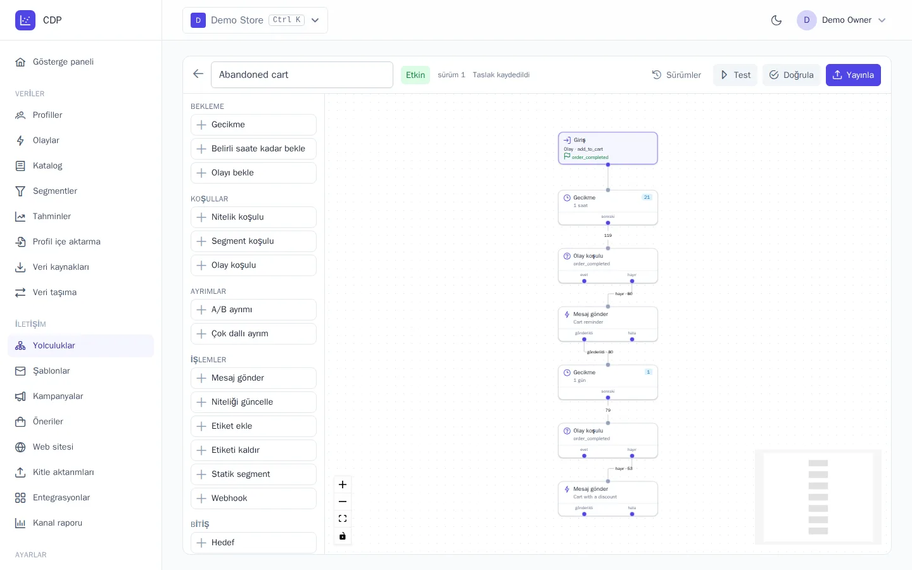Click the Veri taşıma arrows icon
The image size is (912, 570).
click(20, 293)
